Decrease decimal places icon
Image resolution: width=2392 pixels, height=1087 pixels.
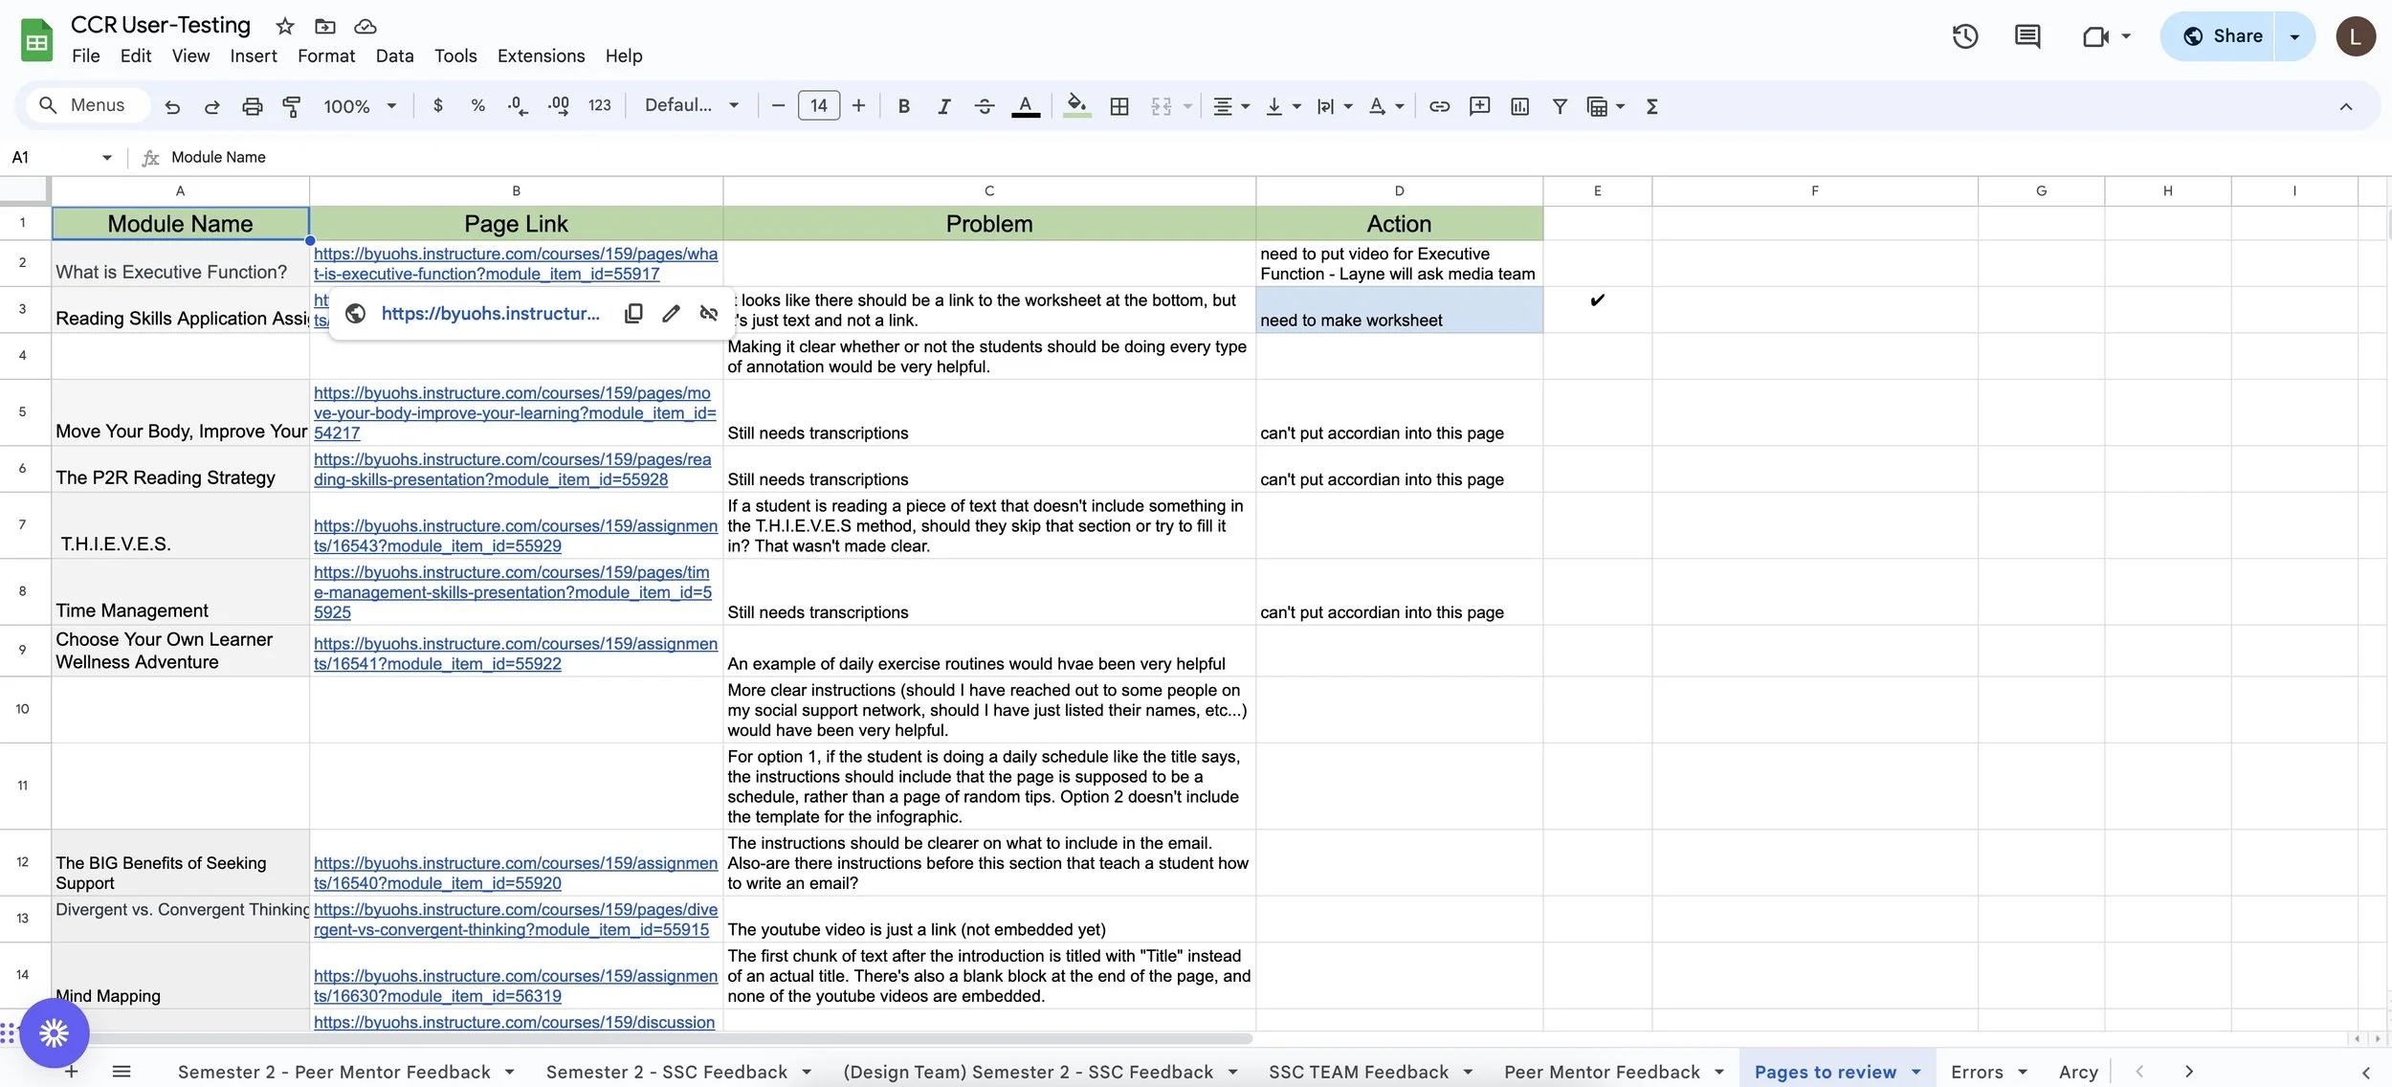coord(518,105)
